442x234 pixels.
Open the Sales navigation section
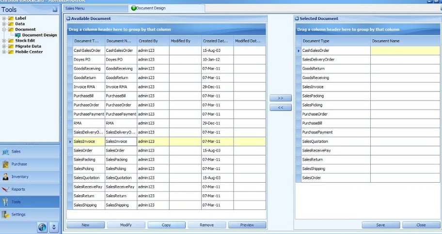(30, 152)
